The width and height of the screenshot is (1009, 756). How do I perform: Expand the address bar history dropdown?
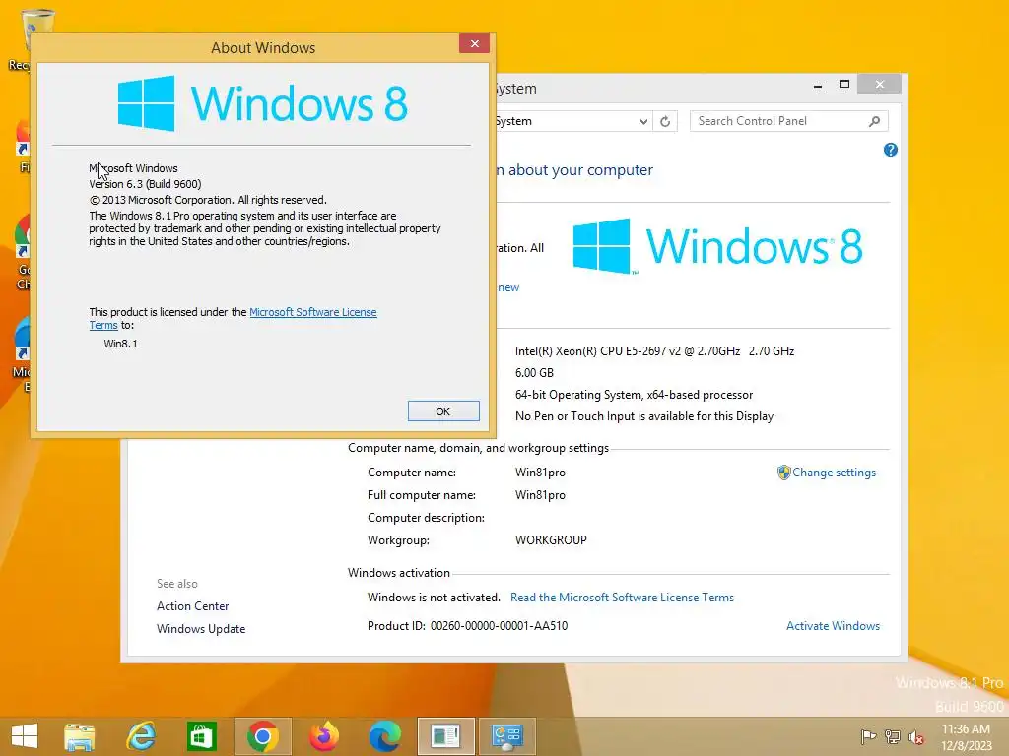pyautogui.click(x=643, y=121)
